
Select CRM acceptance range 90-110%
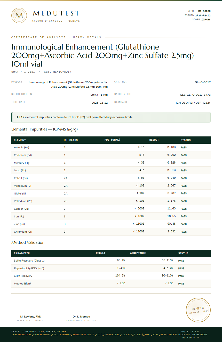click(x=168, y=276)
